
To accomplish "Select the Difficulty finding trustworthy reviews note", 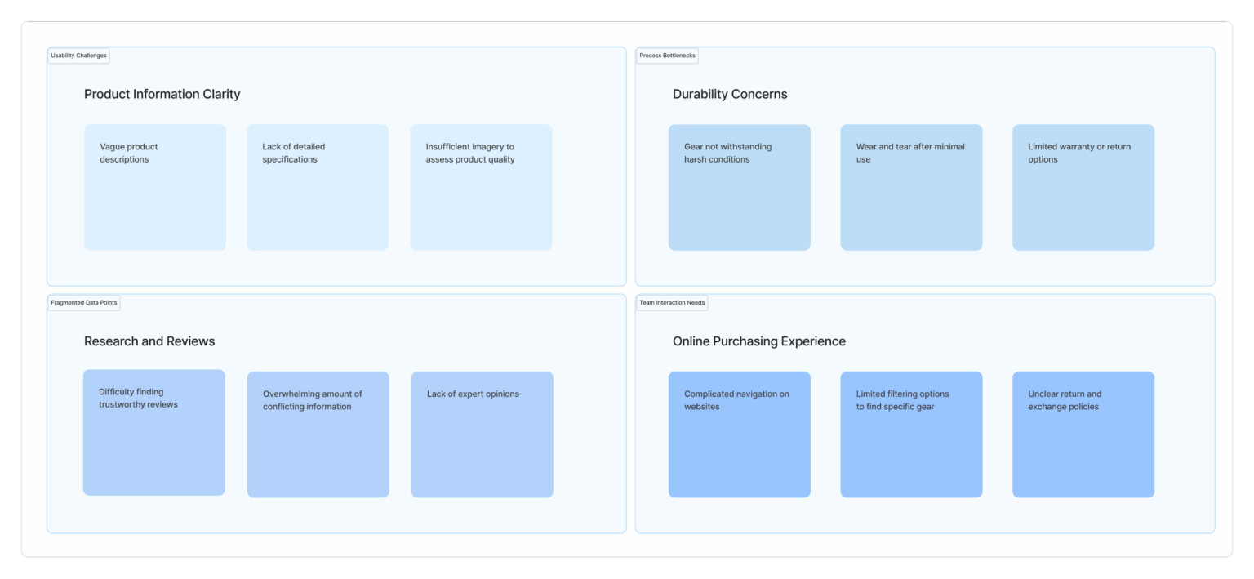I will pos(154,432).
